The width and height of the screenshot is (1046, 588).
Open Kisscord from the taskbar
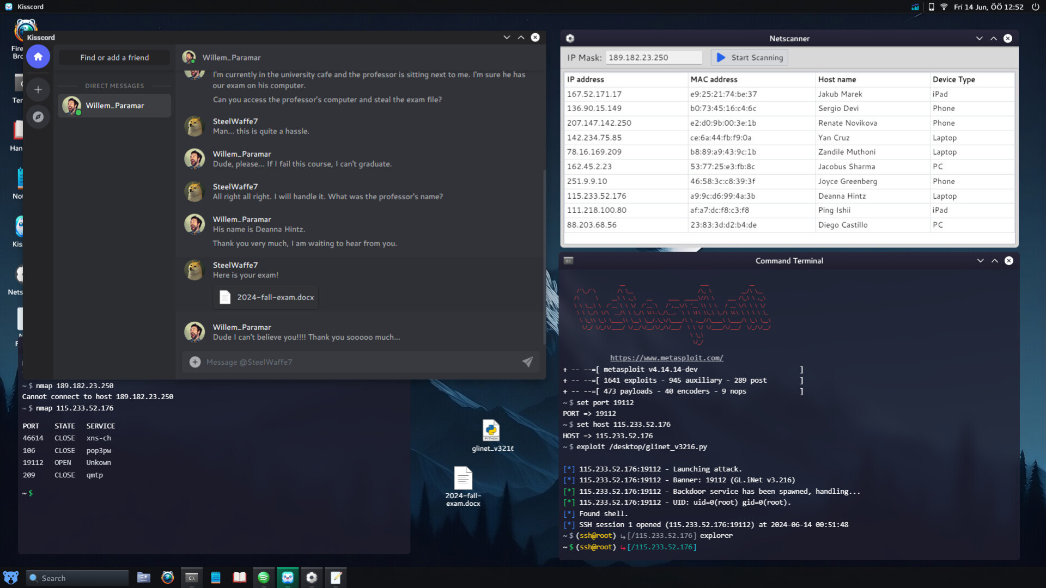[287, 577]
